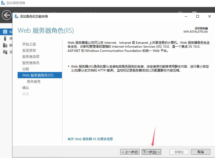215x158 pixels.
Task: Click the Server Manager app icon in title bar
Action: coord(3,3)
